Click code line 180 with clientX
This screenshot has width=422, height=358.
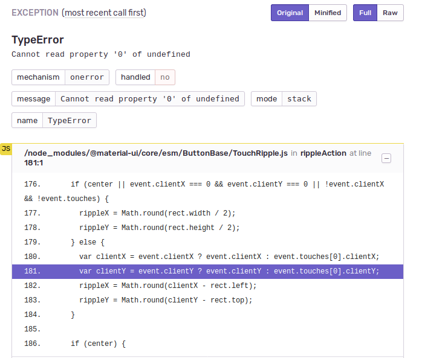coord(207,257)
